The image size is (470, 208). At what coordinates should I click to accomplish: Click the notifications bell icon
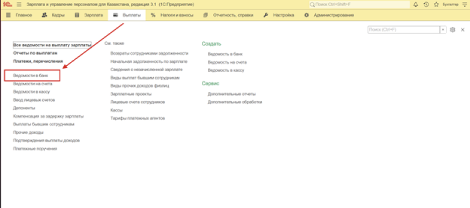point(415,4)
